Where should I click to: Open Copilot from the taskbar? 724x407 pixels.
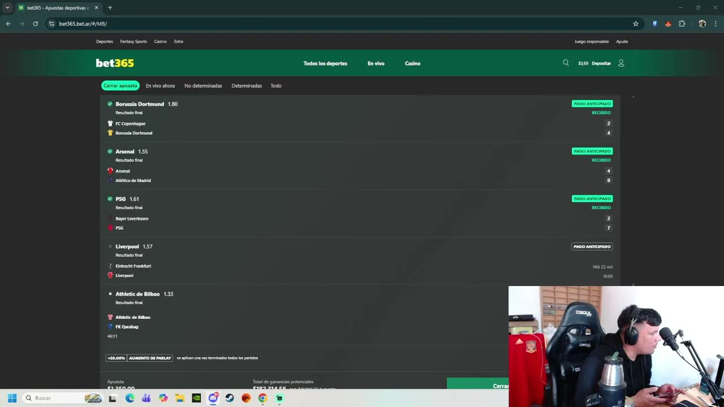(163, 398)
